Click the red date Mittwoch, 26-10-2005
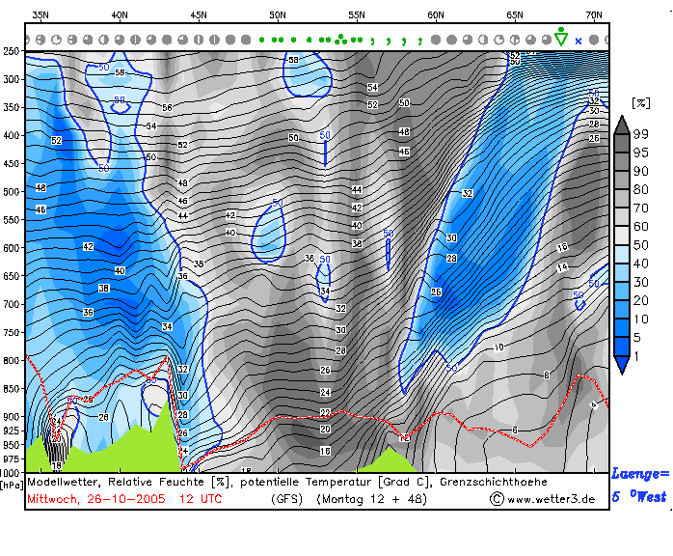The image size is (673, 556). click(96, 499)
